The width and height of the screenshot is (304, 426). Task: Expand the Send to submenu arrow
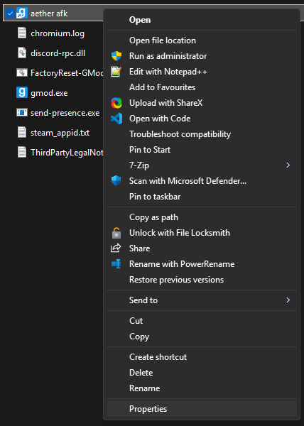pos(288,300)
